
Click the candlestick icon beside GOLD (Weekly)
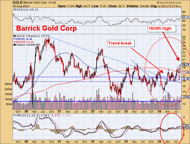(15, 36)
